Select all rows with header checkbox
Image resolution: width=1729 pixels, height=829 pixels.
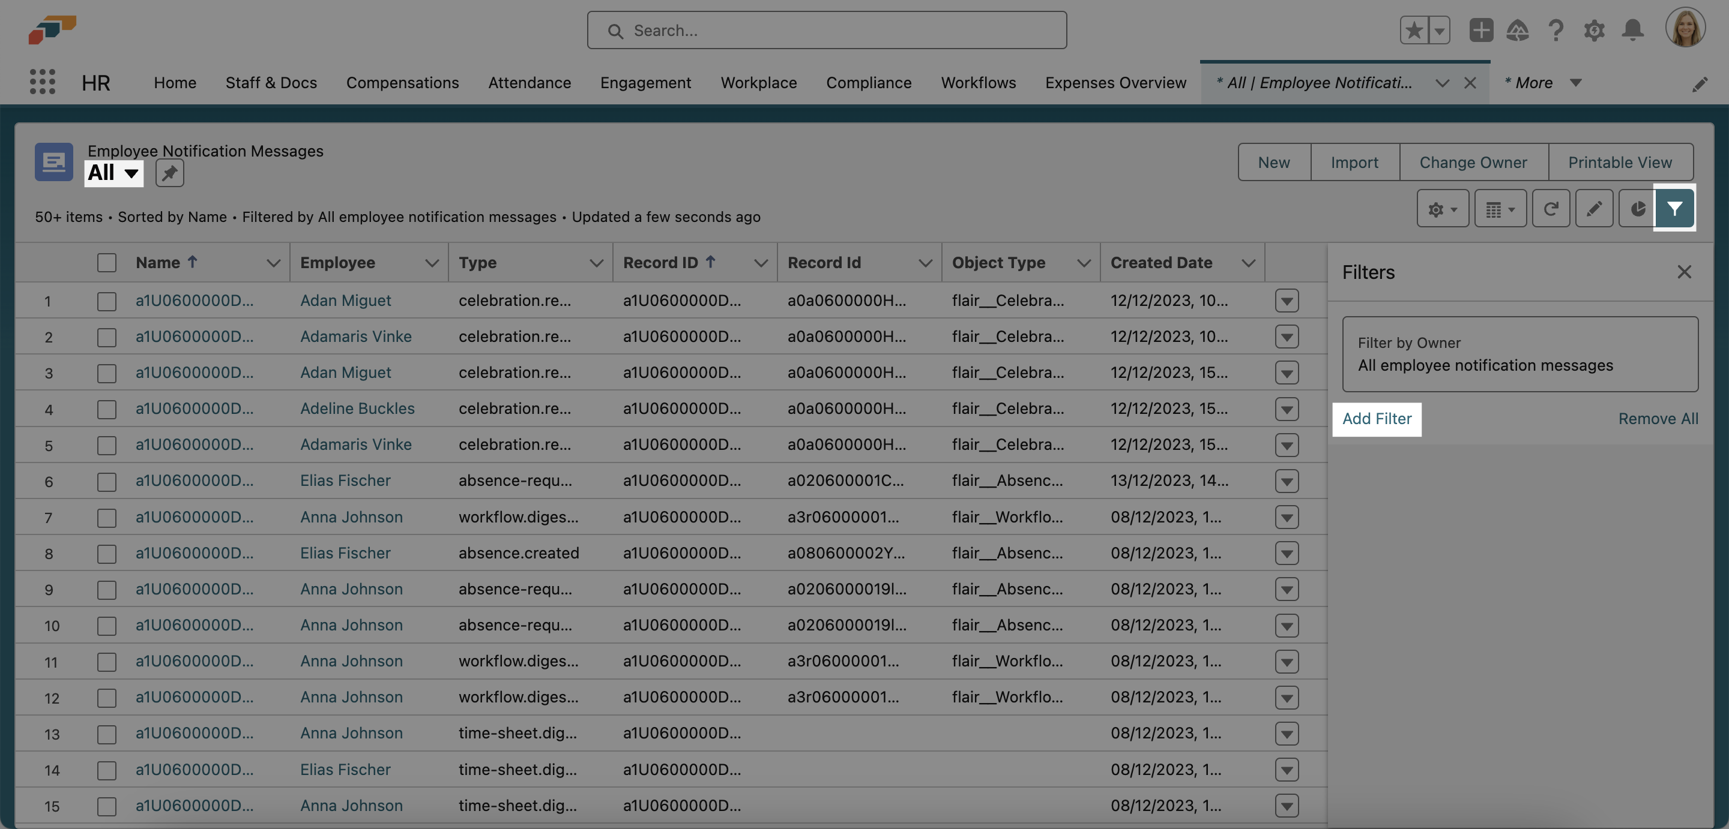[x=107, y=262]
